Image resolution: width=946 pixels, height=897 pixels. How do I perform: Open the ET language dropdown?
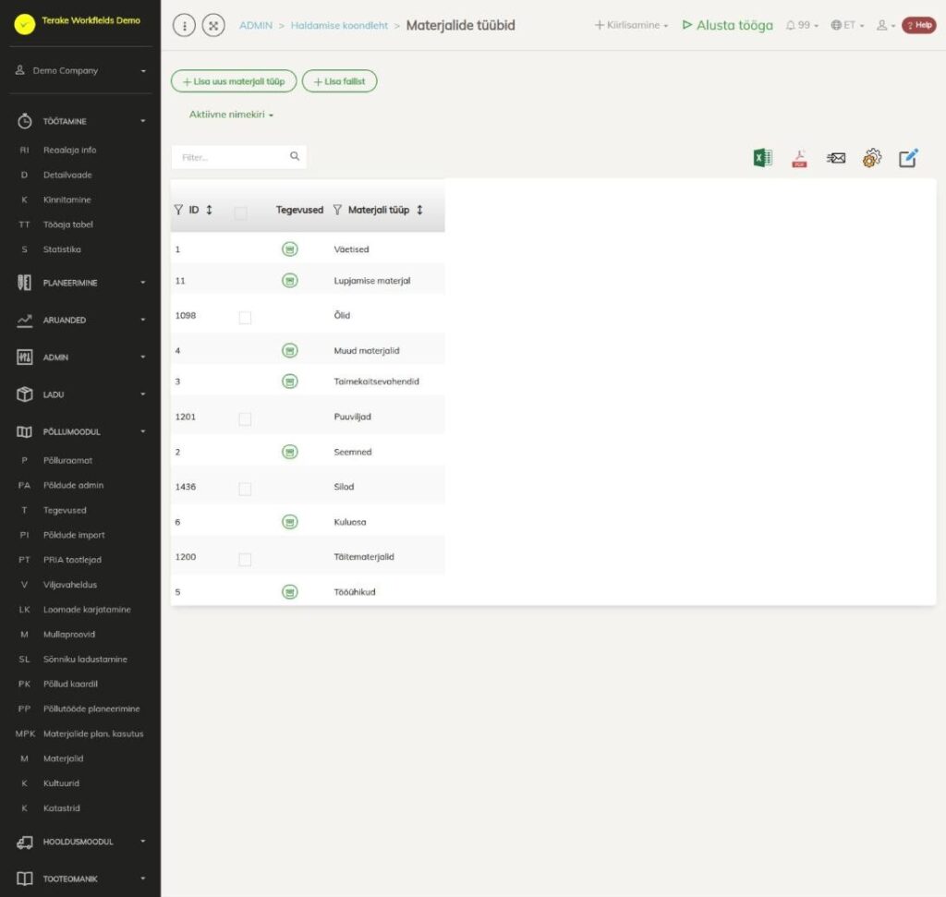pyautogui.click(x=848, y=25)
